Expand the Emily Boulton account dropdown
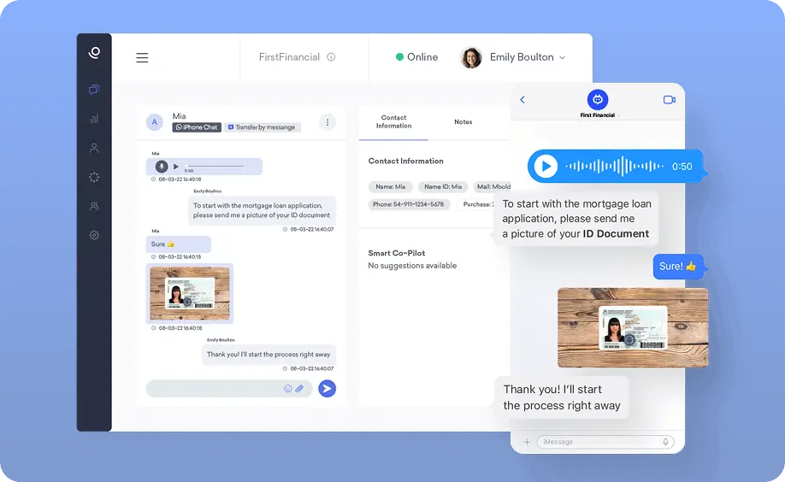Screen dimensions: 785x482 pyautogui.click(x=562, y=58)
